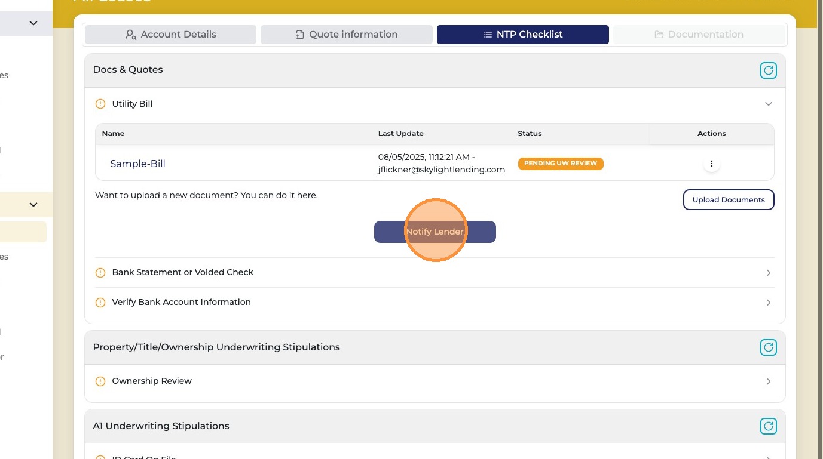Collapse the highlighted sidebar section chevron

coord(33,205)
